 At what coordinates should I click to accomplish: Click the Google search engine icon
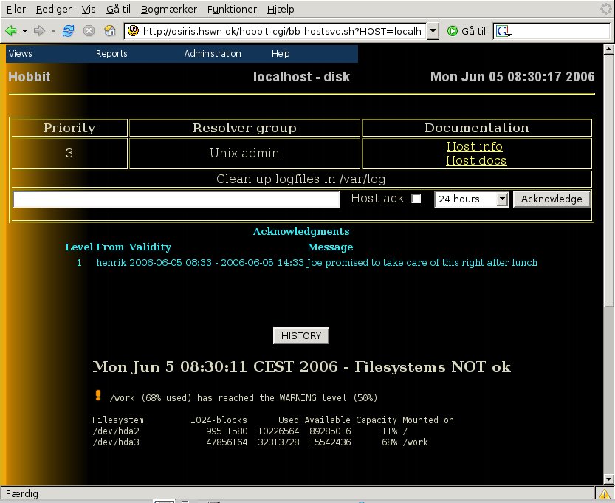(503, 31)
